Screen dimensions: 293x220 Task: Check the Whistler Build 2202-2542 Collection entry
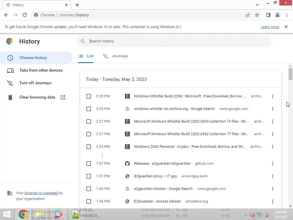(89, 134)
